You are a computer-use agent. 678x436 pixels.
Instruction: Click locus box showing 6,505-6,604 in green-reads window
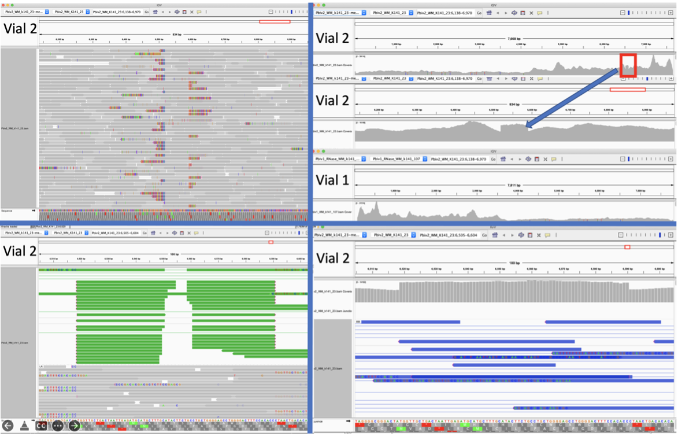(115, 233)
